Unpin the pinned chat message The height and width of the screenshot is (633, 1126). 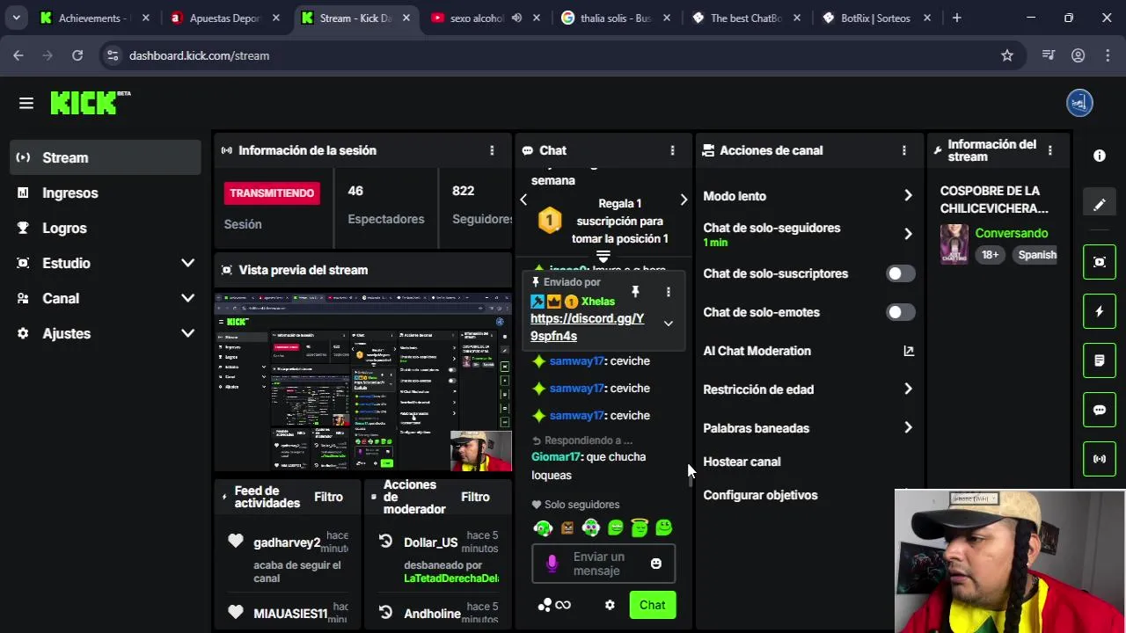tap(635, 291)
